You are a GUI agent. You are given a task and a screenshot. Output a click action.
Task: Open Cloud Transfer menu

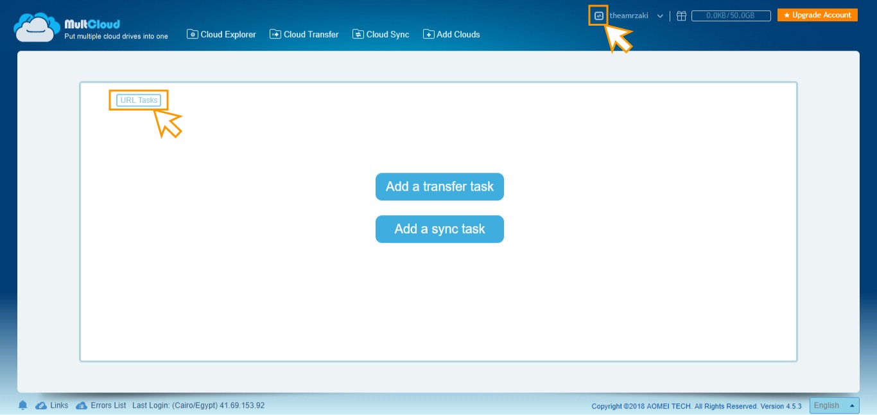point(304,34)
